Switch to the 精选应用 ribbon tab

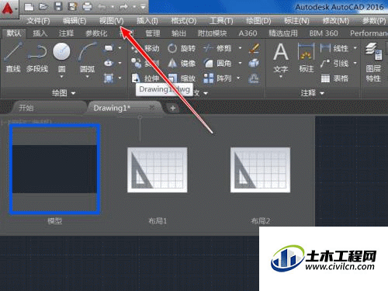(283, 33)
